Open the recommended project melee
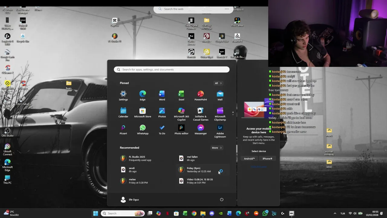 (x=142, y=181)
